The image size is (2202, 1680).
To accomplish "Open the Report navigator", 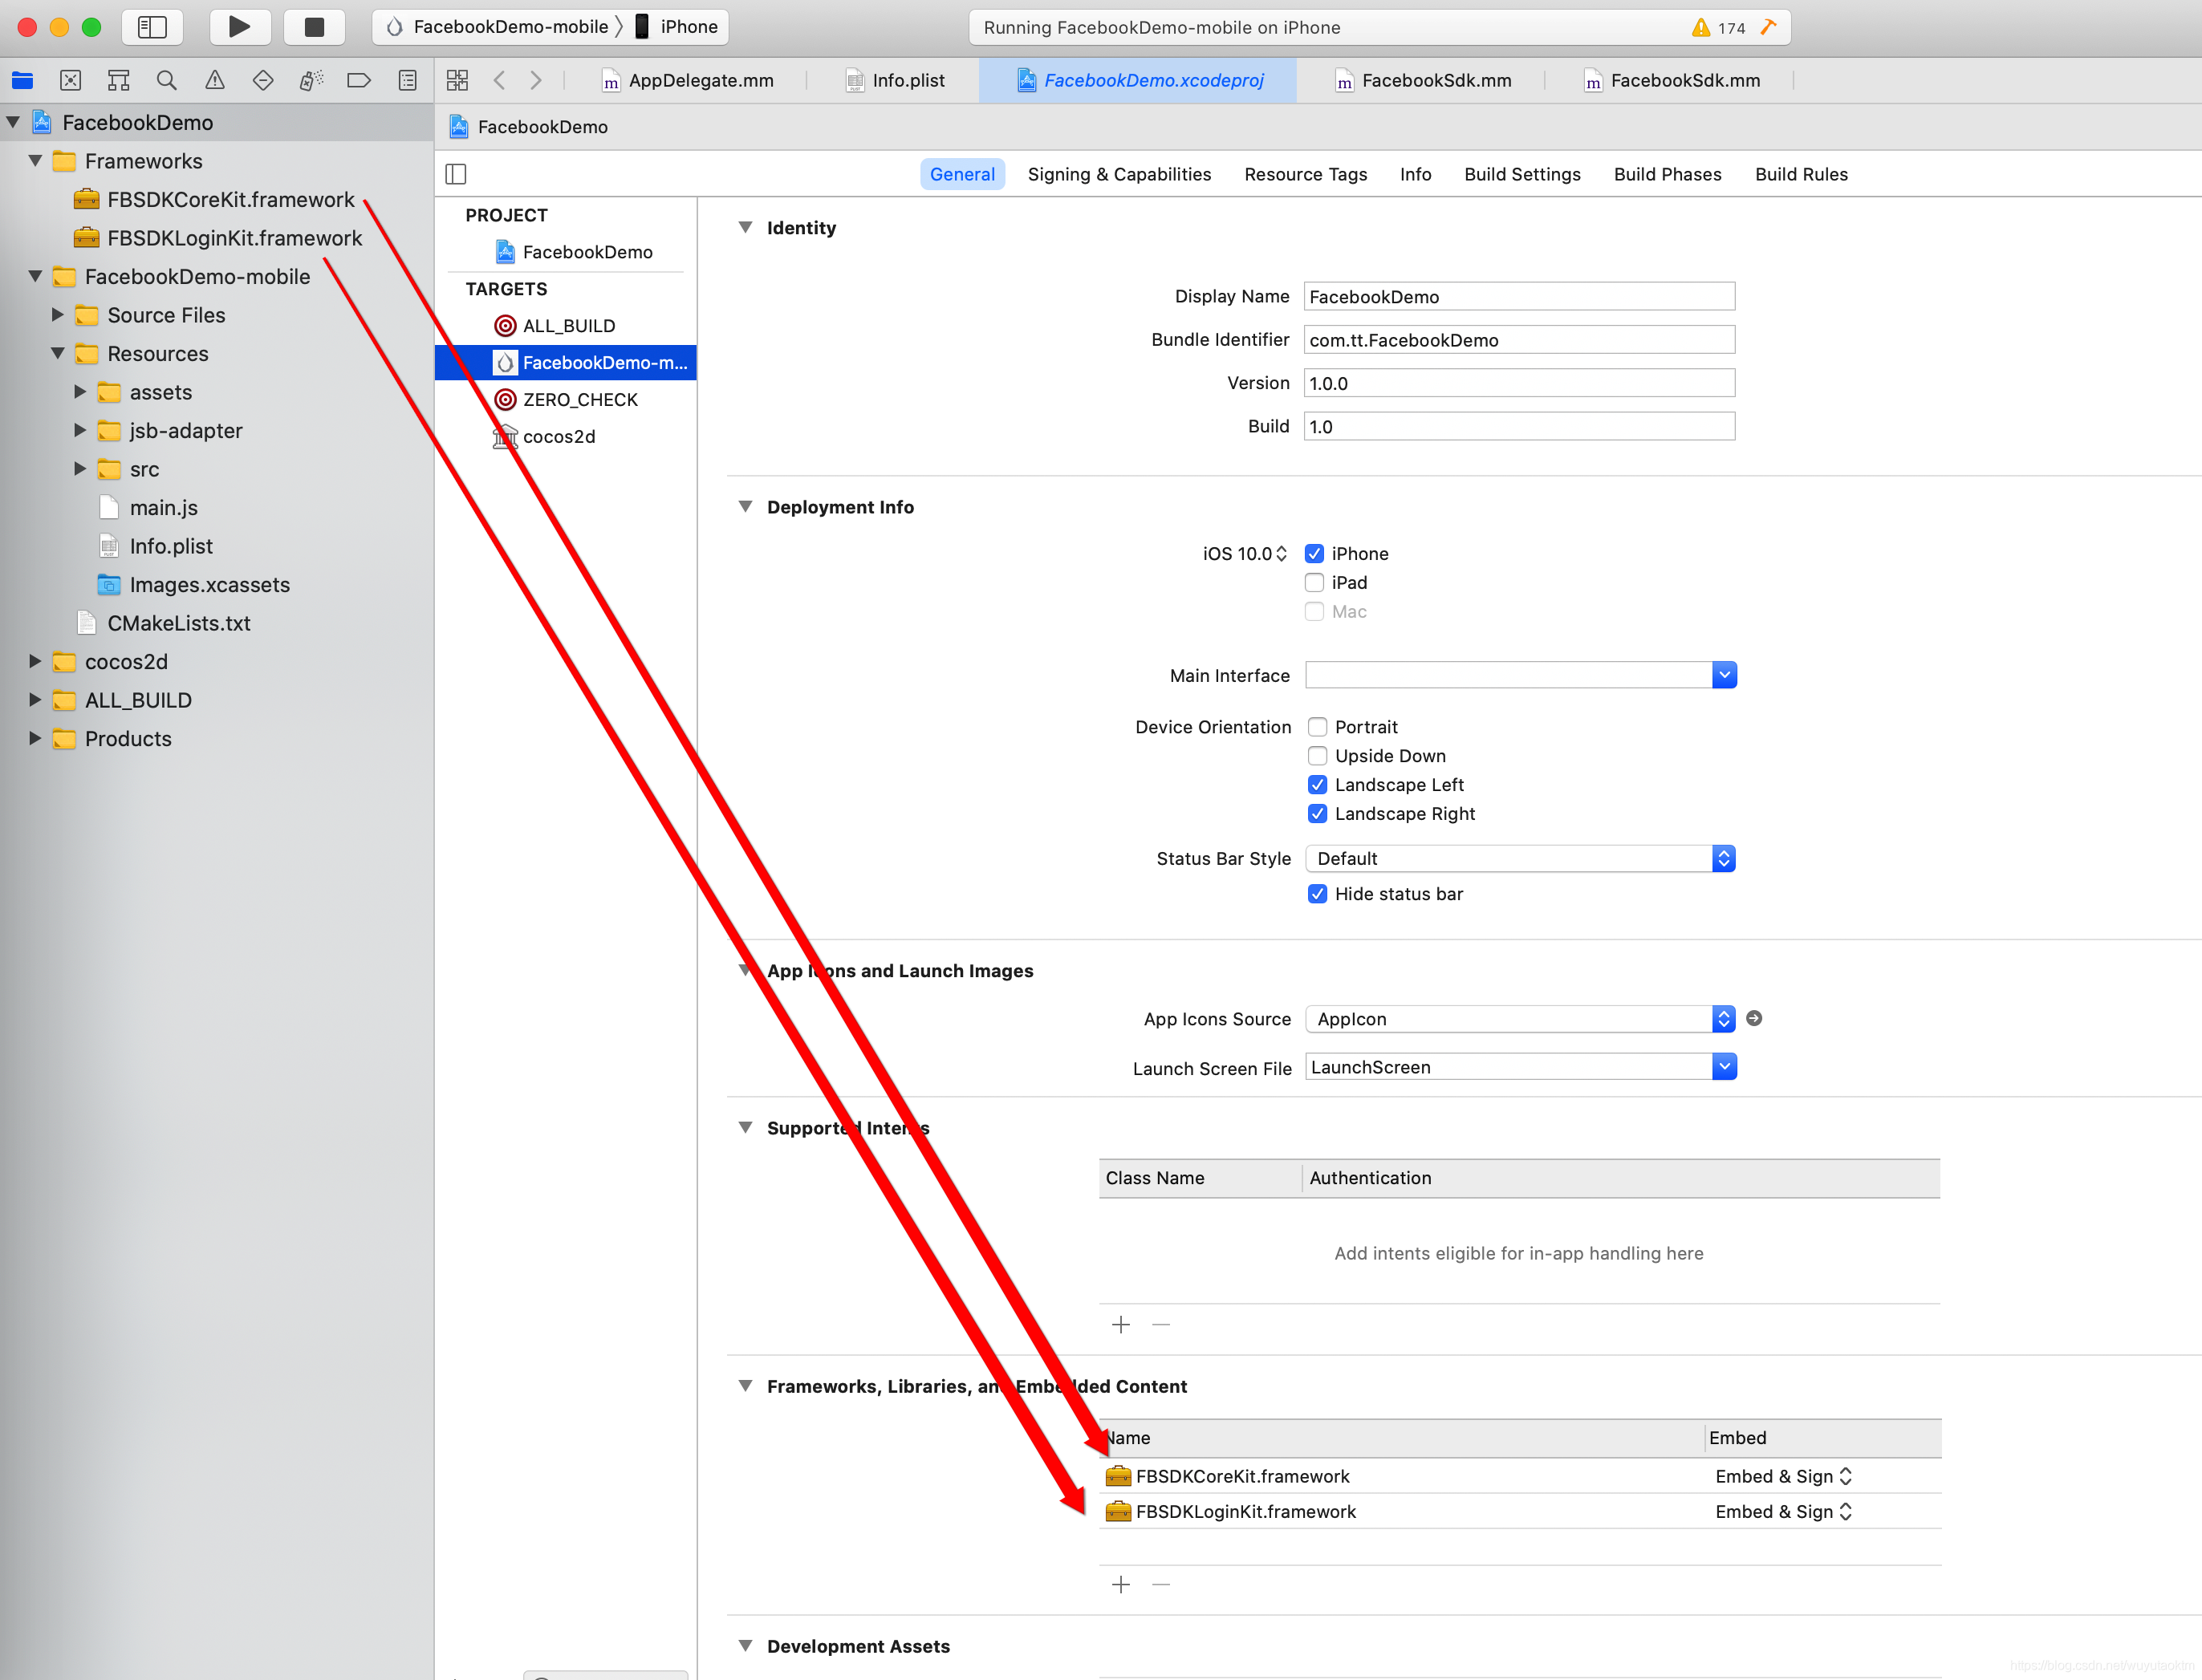I will (x=407, y=80).
